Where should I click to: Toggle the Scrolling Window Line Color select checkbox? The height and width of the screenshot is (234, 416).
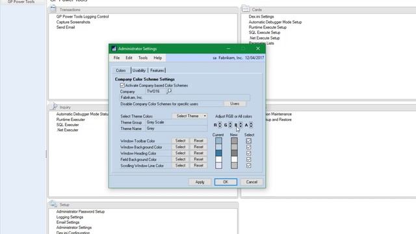point(248,166)
